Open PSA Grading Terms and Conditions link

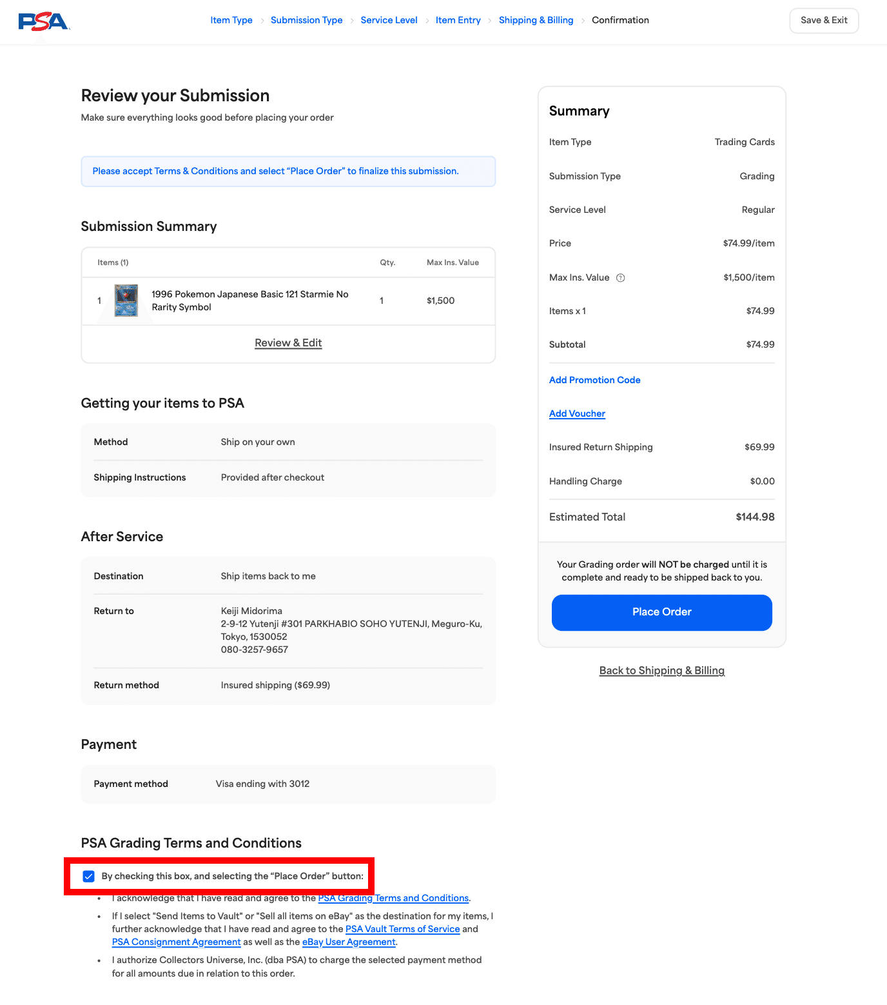tap(393, 898)
